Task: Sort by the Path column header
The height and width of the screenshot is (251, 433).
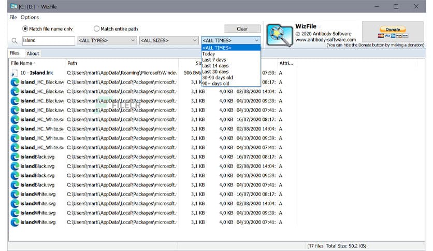Action: (122, 63)
